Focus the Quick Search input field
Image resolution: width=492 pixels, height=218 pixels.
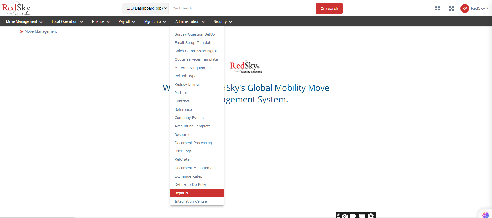(242, 8)
